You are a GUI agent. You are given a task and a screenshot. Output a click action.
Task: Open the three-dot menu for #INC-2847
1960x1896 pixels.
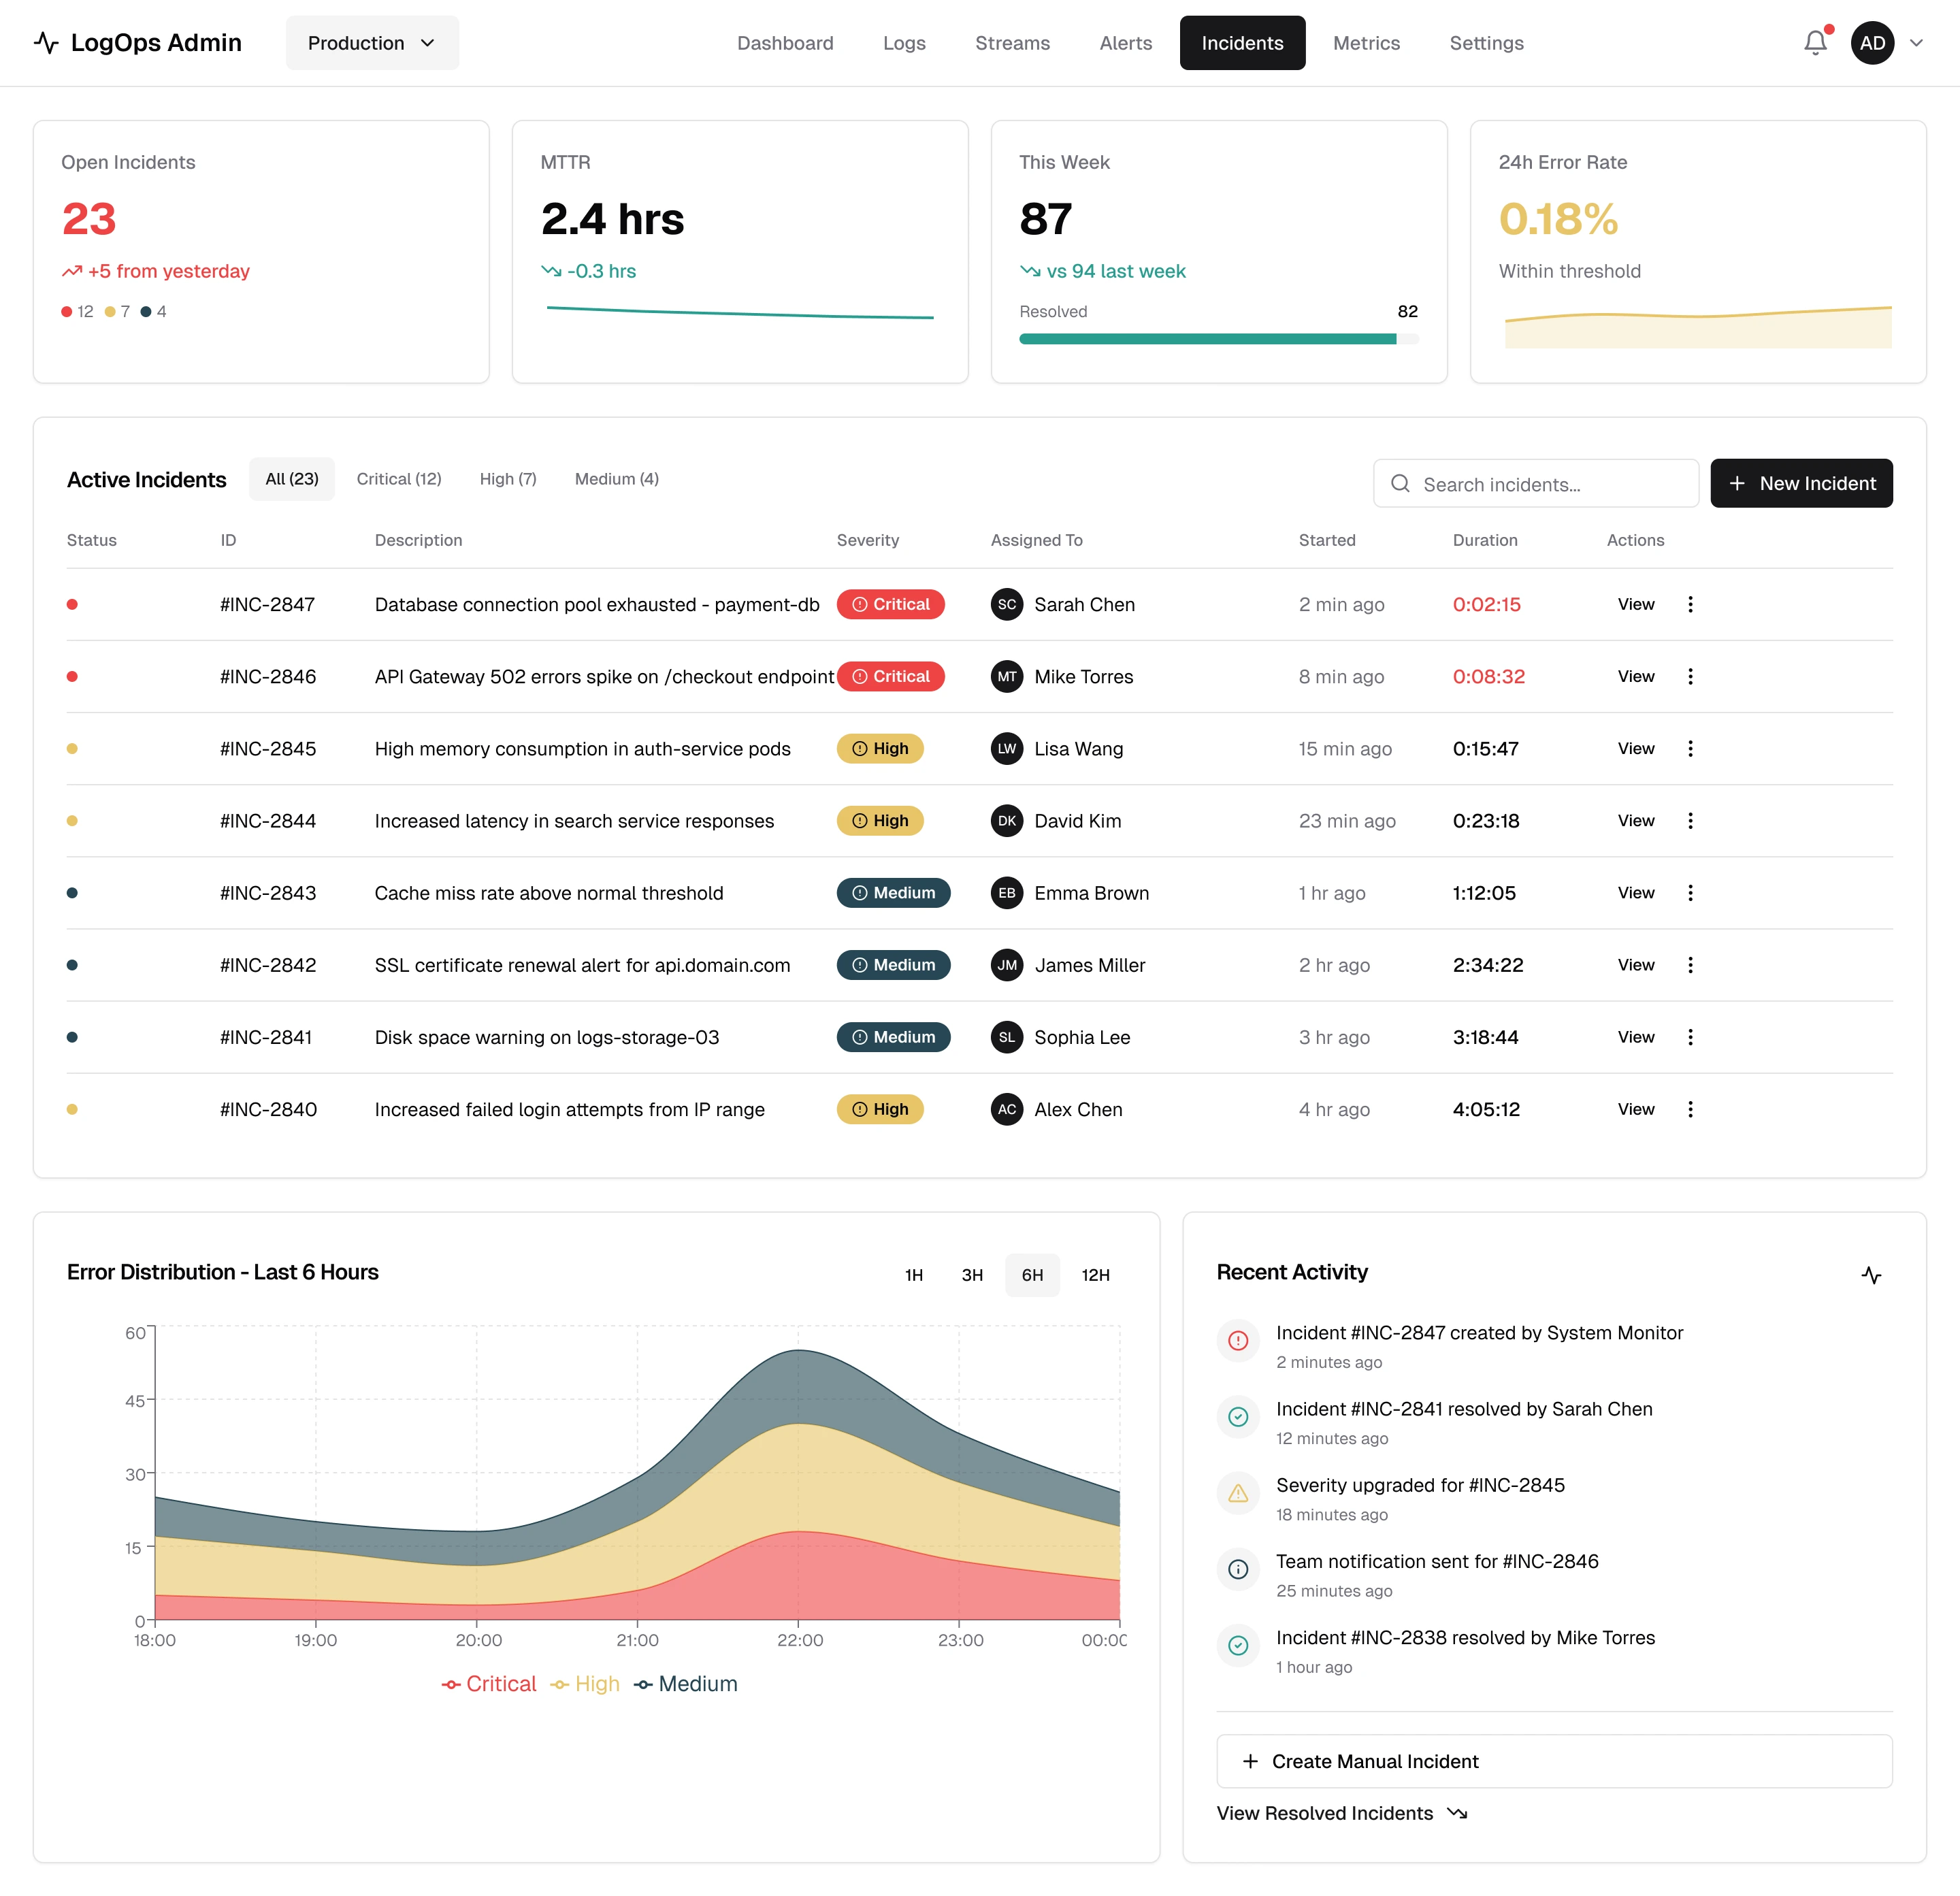tap(1690, 604)
